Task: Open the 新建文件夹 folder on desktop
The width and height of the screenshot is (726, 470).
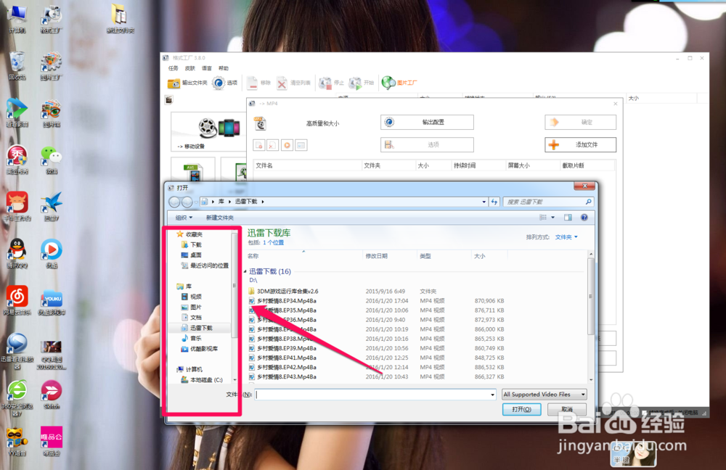Action: [120, 19]
